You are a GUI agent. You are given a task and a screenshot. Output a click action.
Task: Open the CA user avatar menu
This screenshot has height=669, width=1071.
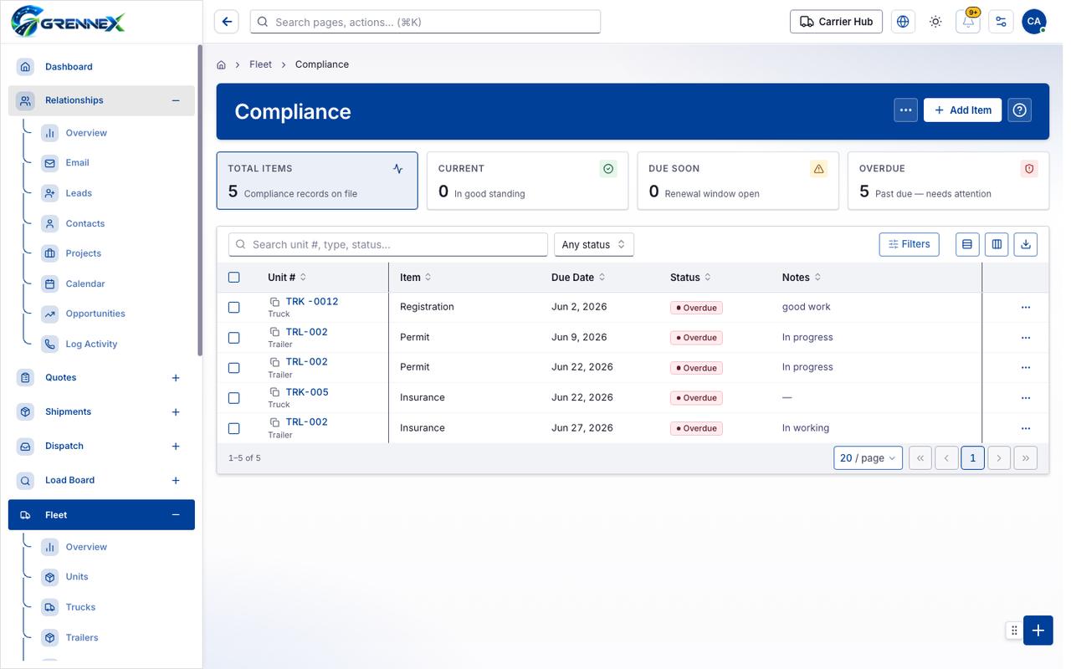[x=1034, y=22]
